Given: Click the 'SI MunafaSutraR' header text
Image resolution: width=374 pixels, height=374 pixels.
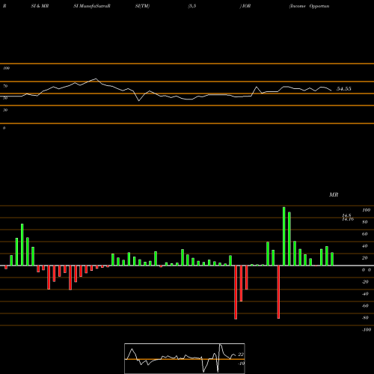Looking at the screenshot, I should 92,6.
